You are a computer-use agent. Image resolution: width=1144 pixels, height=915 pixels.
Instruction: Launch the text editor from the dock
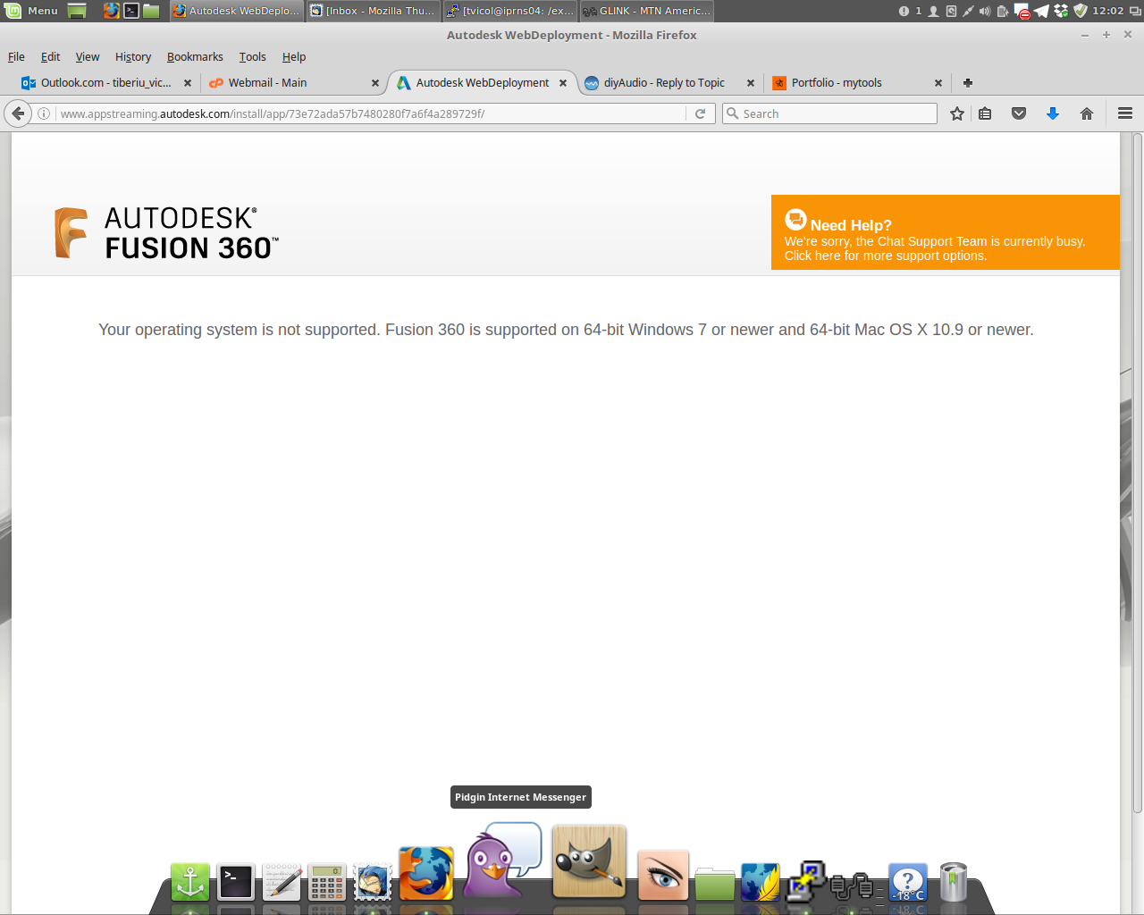[282, 882]
